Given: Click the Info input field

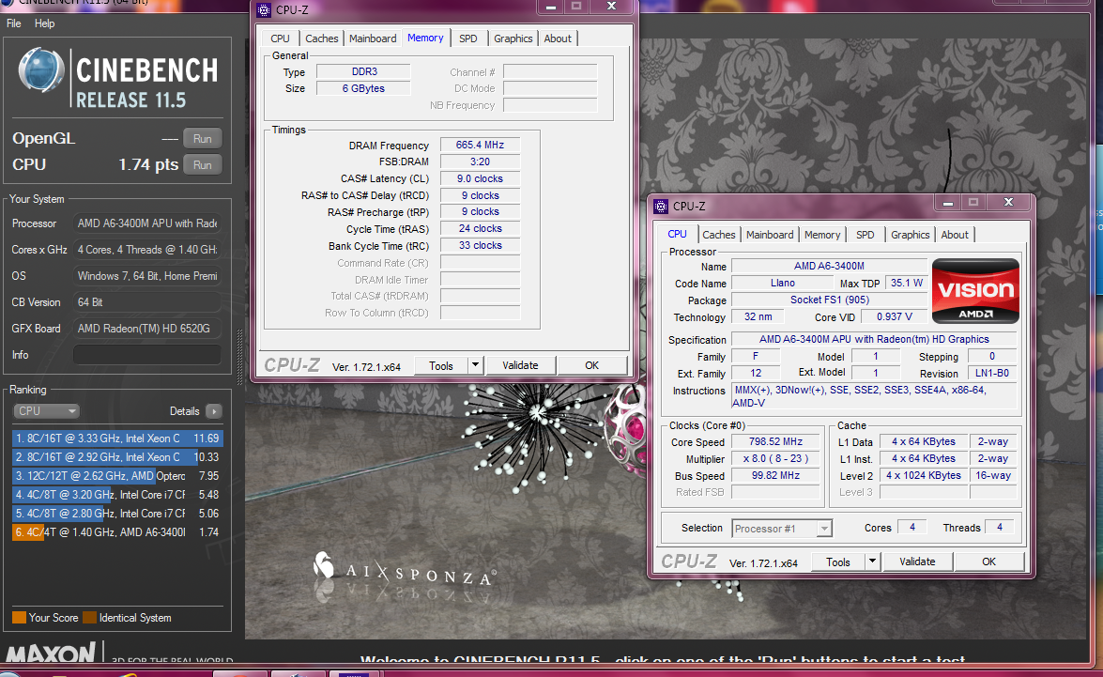Looking at the screenshot, I should point(147,355).
